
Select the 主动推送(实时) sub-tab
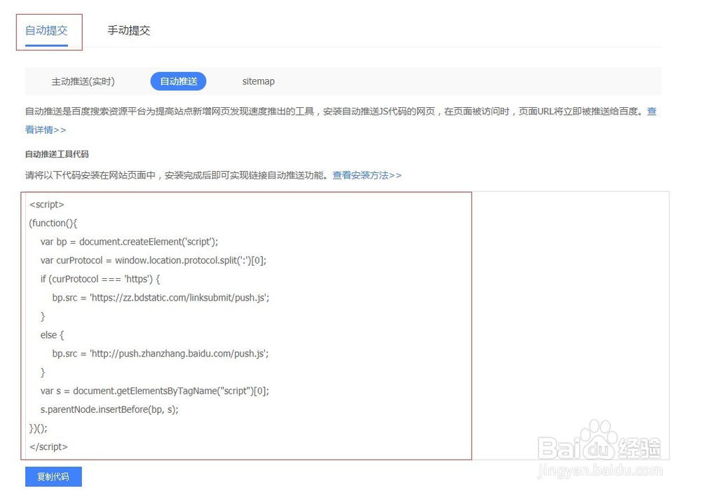(x=83, y=81)
